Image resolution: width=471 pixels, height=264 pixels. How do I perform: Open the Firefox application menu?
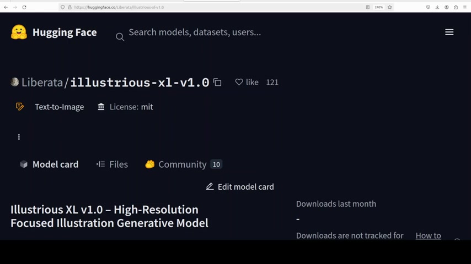465,7
